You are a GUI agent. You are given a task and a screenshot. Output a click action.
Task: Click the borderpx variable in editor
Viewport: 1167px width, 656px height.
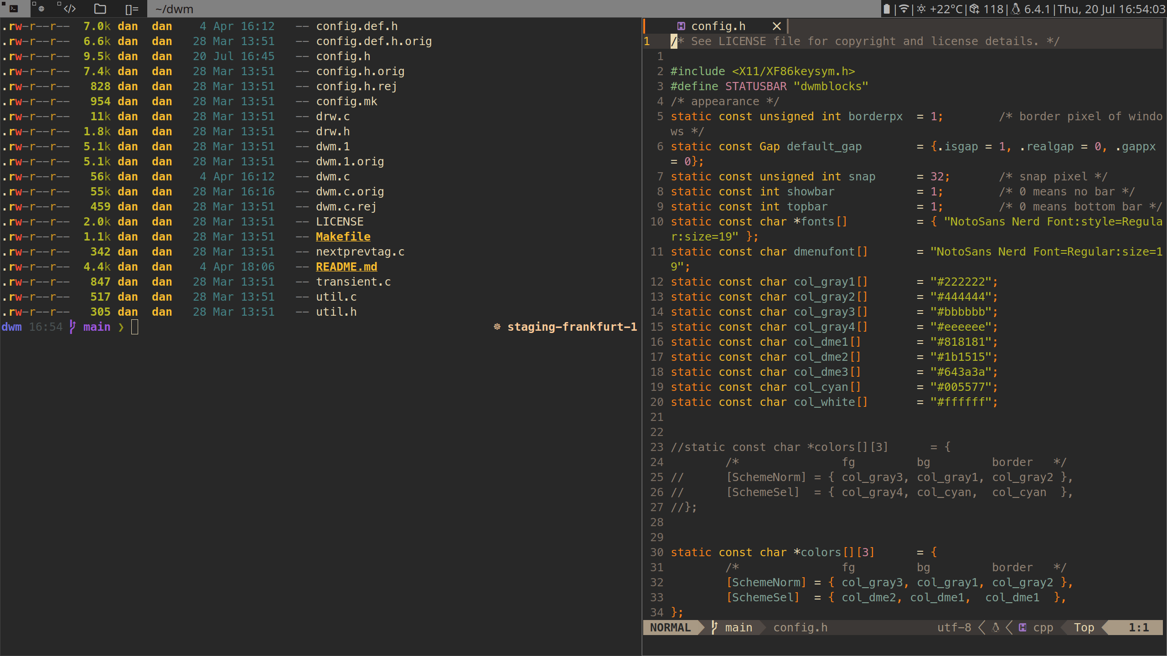coord(876,116)
